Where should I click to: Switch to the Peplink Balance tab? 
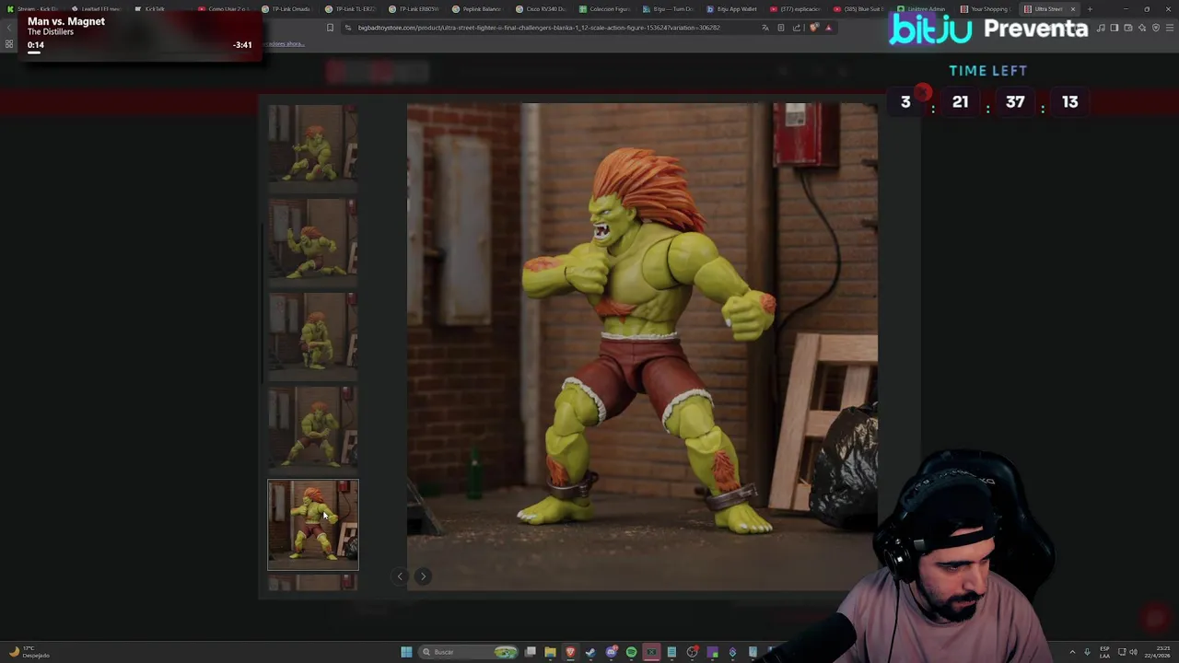pos(477,9)
